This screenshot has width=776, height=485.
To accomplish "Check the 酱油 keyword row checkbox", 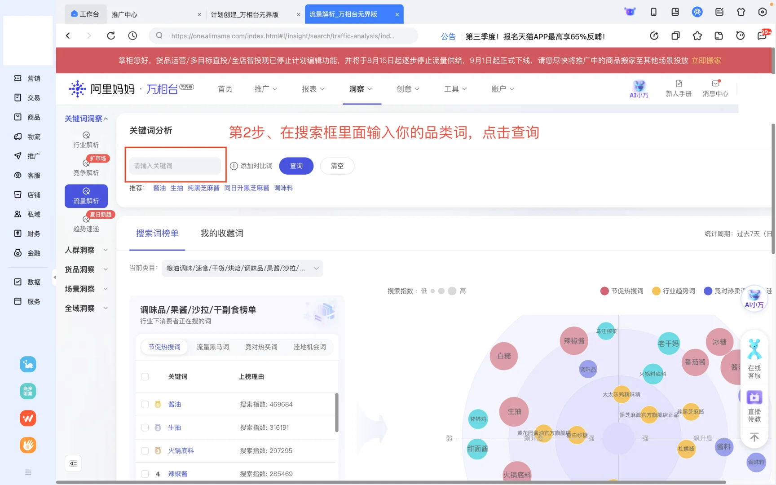I will pyautogui.click(x=145, y=404).
